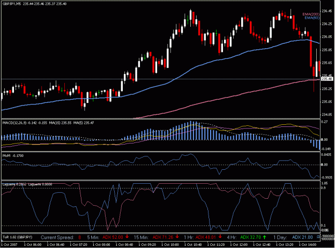Click the 236.25 price axis value

(x=327, y=24)
